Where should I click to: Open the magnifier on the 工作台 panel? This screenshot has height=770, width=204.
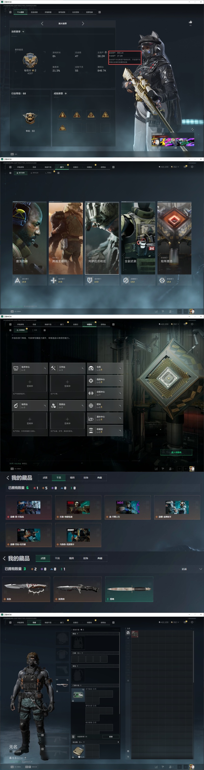[83, 368]
